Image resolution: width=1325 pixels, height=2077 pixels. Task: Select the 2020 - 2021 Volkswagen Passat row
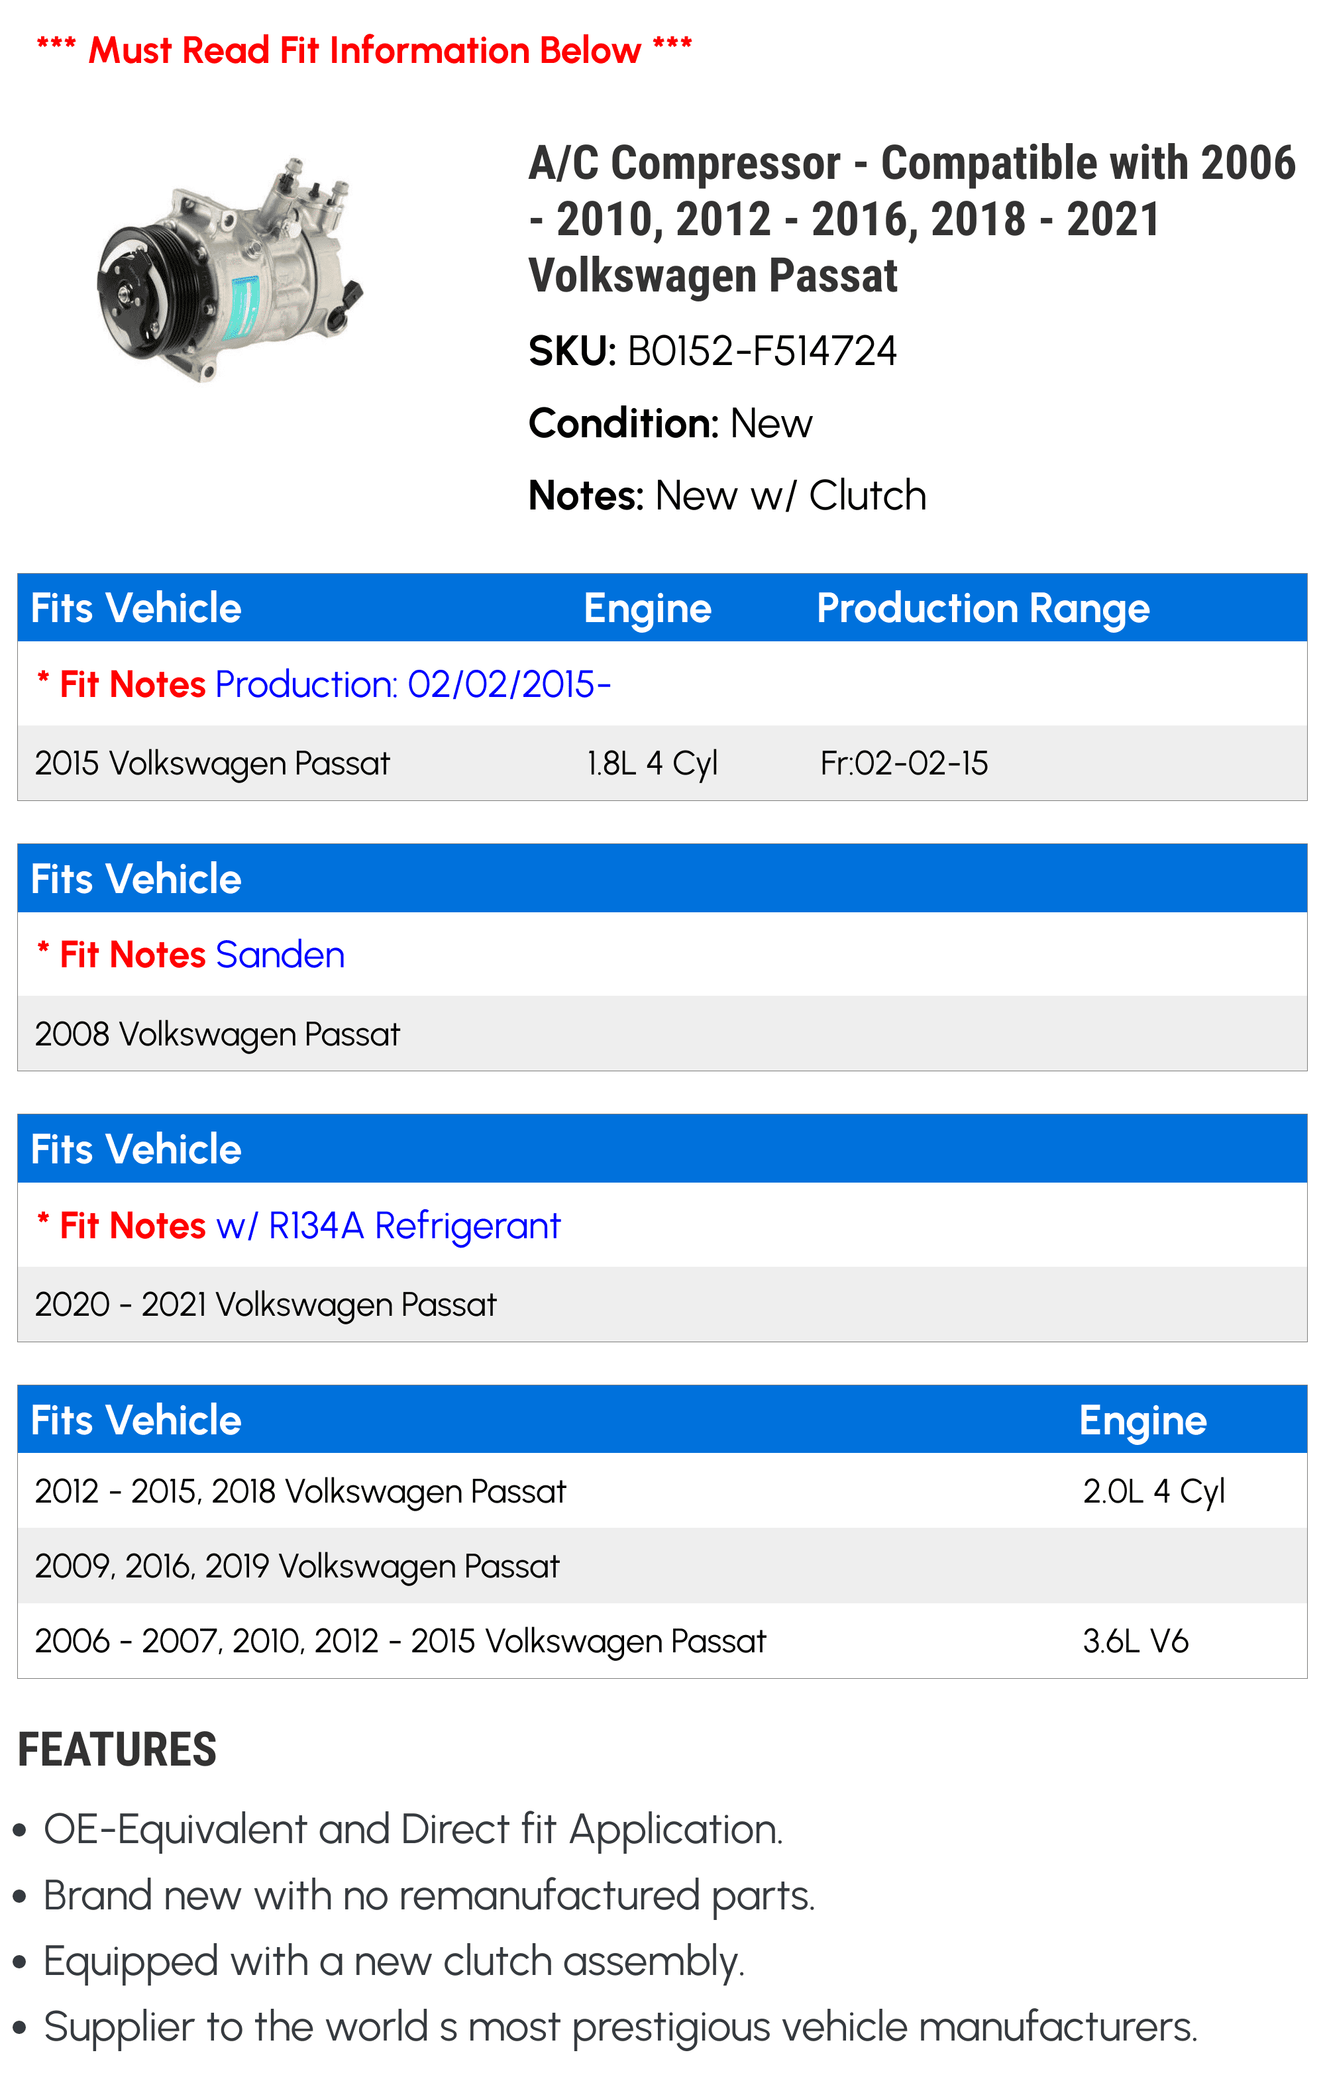click(x=662, y=1305)
